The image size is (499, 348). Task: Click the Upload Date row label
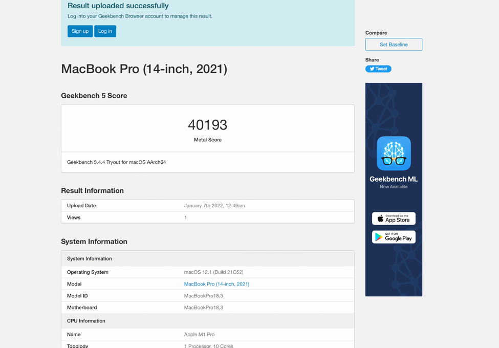(x=81, y=206)
